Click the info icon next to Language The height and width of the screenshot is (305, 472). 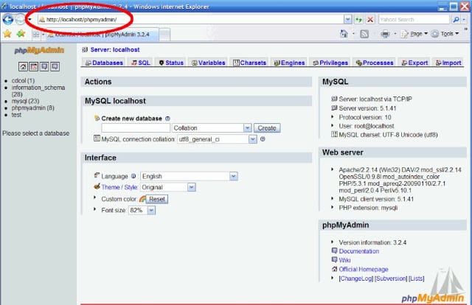[133, 176]
